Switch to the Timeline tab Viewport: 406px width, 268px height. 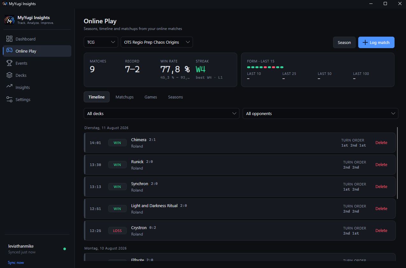[x=96, y=97]
